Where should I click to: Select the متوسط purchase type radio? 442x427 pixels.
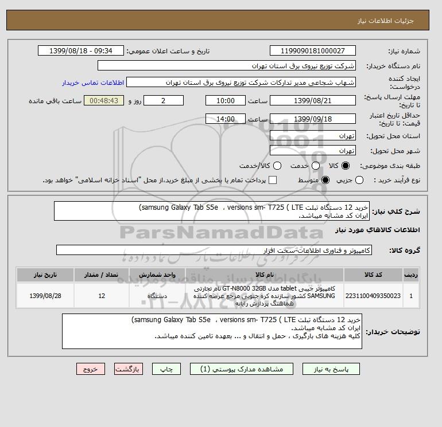325,180
